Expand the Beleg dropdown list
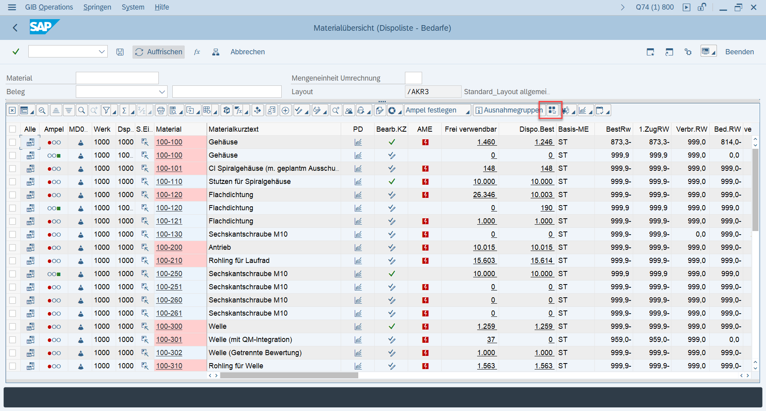The height and width of the screenshot is (411, 766). pos(162,92)
